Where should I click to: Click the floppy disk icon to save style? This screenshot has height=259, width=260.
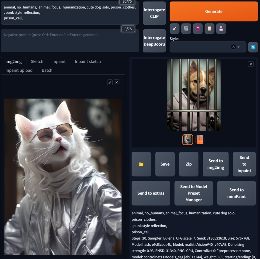click(x=221, y=29)
